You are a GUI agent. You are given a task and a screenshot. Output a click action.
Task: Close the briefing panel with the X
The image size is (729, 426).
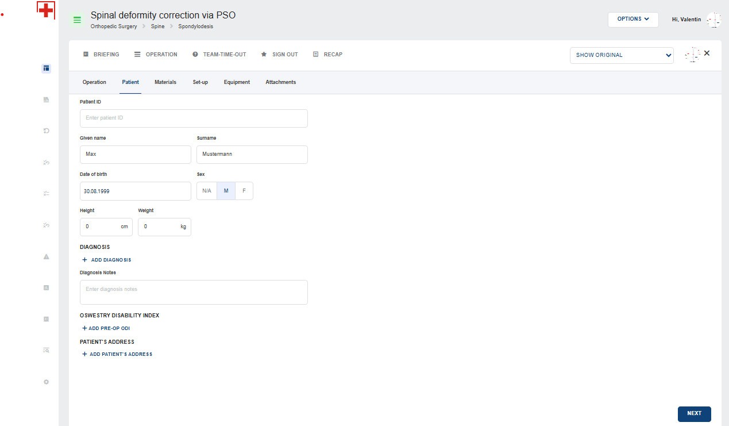707,53
